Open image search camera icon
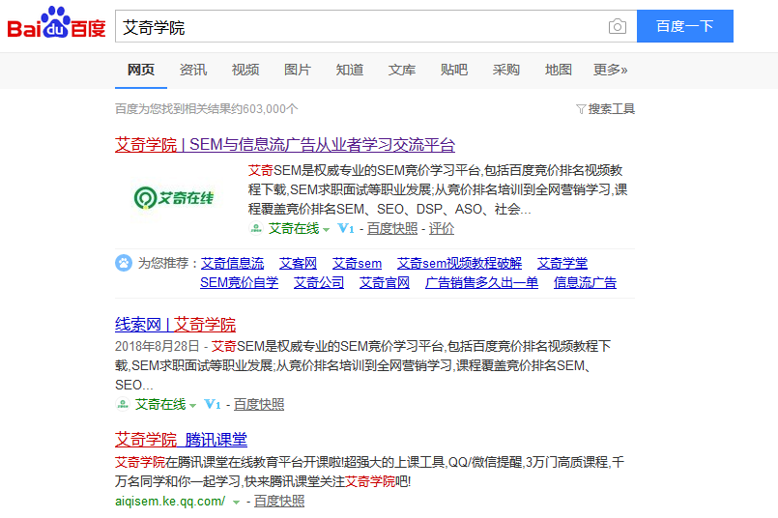 click(x=618, y=26)
